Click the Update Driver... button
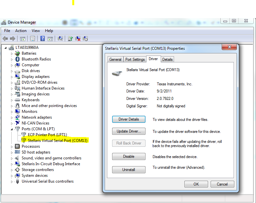This screenshot has height=203, width=256. tap(129, 131)
